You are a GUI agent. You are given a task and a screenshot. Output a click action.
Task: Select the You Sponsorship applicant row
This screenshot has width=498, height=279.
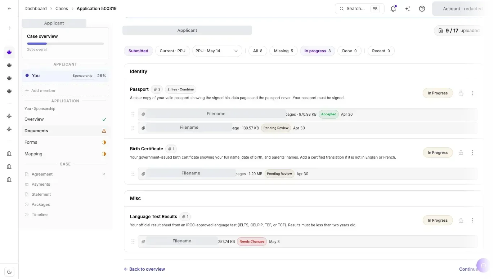(65, 76)
